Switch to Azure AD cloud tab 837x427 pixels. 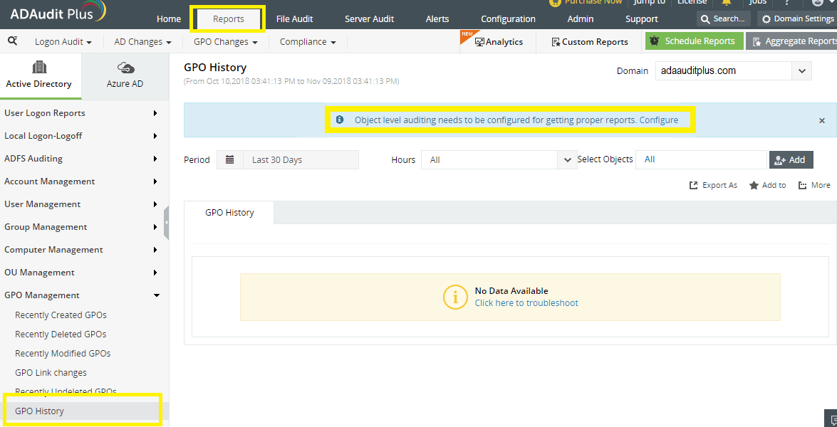click(125, 75)
